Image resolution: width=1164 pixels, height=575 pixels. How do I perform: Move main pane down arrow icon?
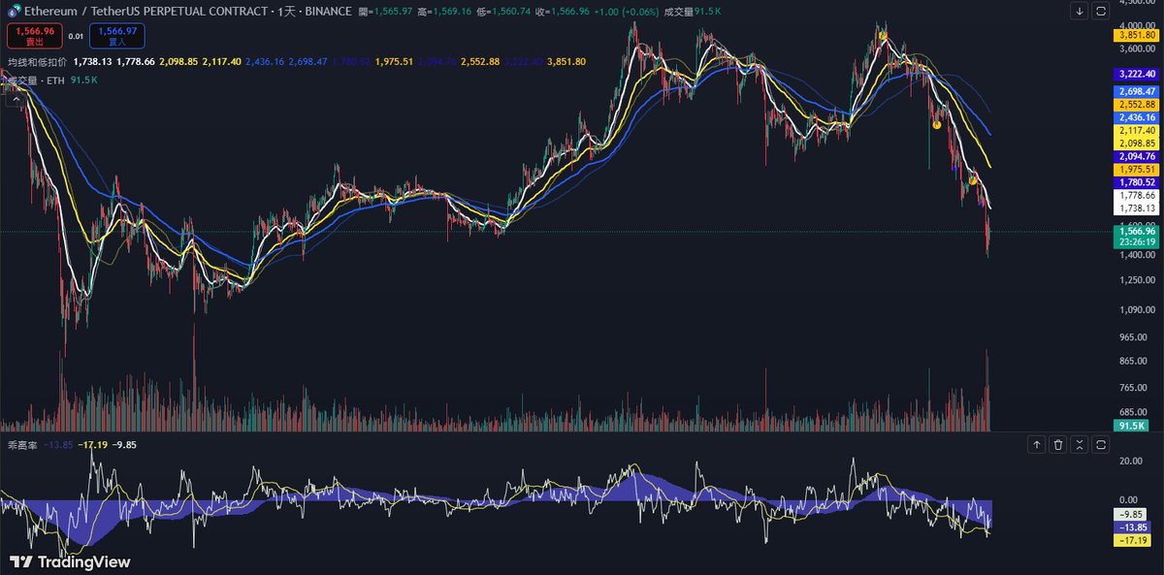click(x=1080, y=12)
